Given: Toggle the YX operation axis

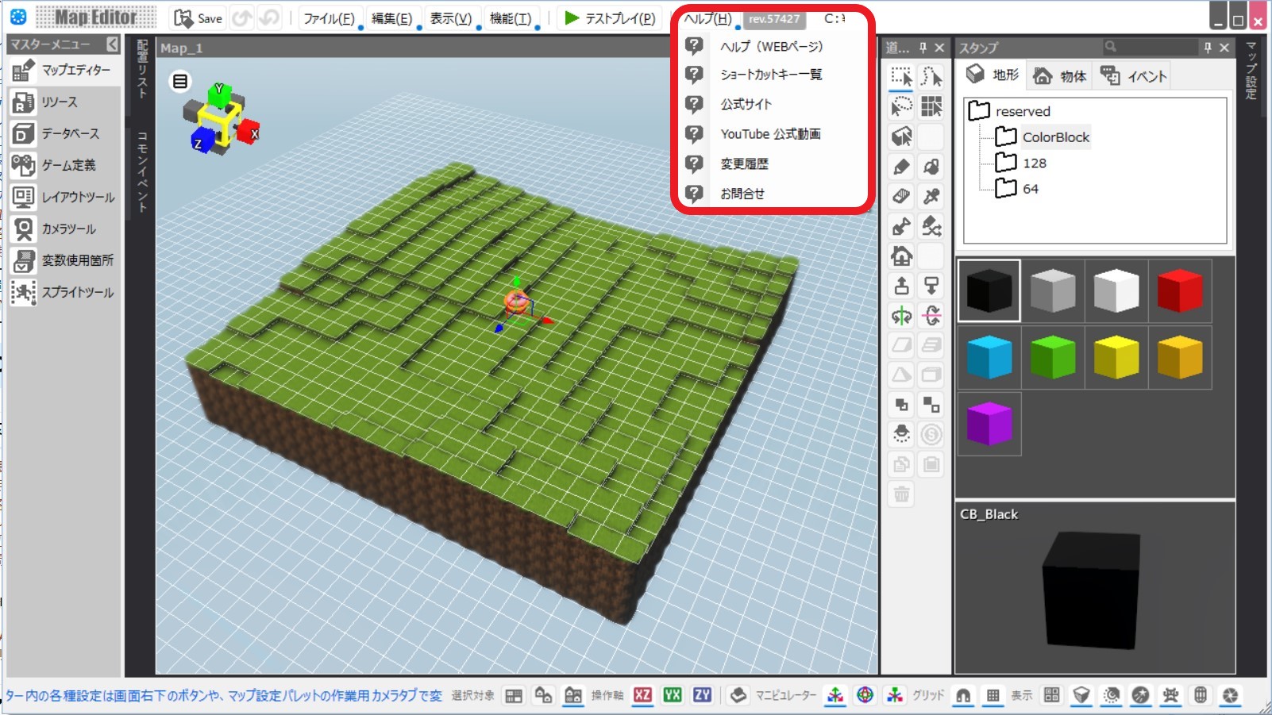Looking at the screenshot, I should coord(673,695).
